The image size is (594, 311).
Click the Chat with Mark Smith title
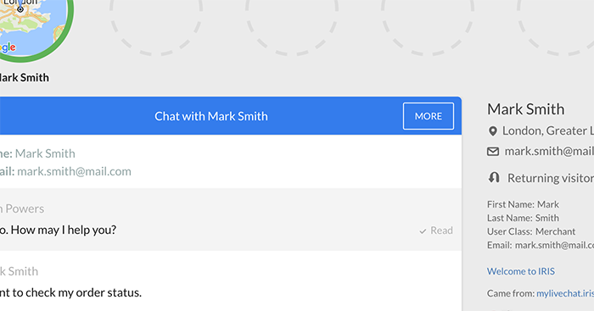211,116
